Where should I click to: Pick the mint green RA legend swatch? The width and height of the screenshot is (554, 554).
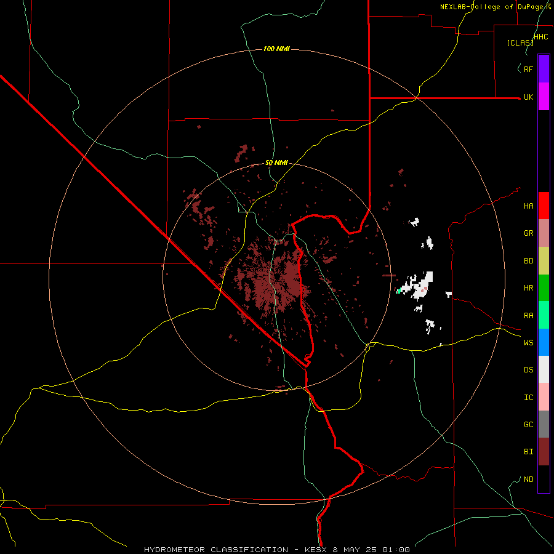[544, 315]
